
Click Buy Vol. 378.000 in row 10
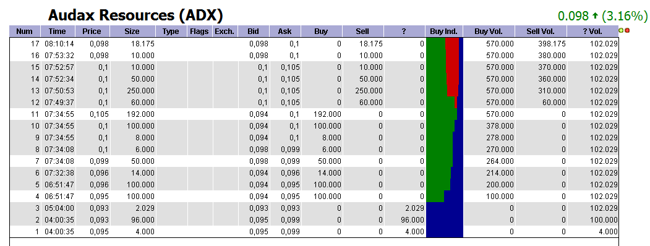(500, 126)
